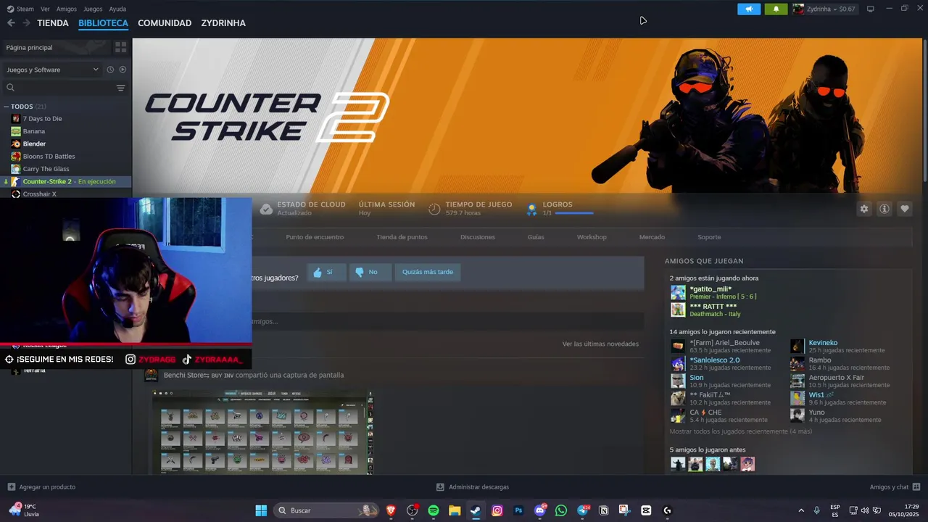
Task: Select Banana in the library
Action: [x=33, y=131]
